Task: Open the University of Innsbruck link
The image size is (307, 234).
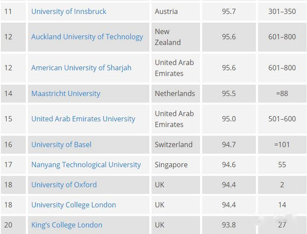Action: 69,11
